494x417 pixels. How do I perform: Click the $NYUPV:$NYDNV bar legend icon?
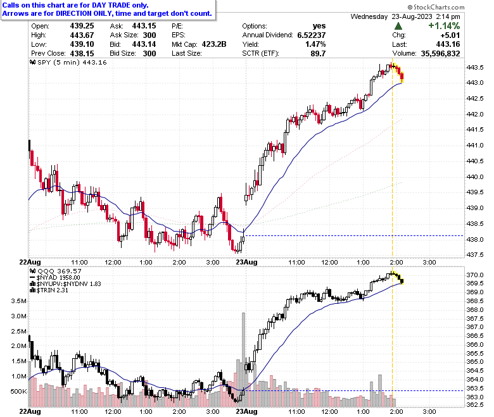[x=32, y=284]
